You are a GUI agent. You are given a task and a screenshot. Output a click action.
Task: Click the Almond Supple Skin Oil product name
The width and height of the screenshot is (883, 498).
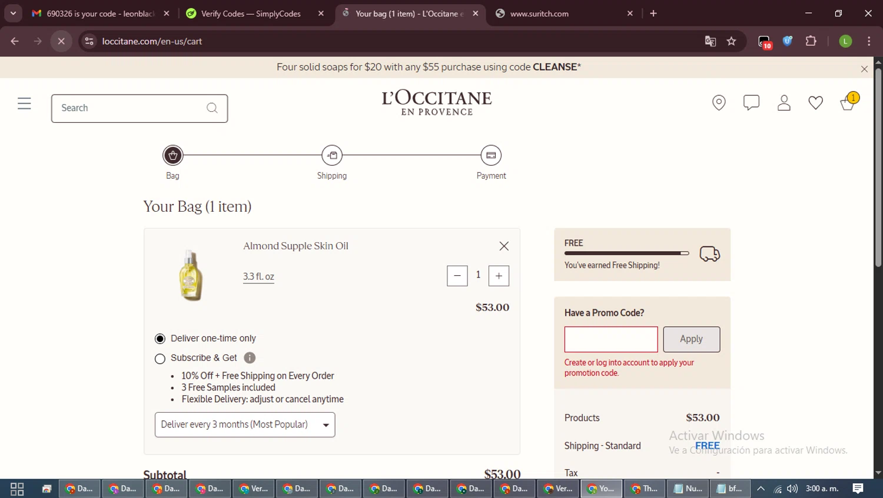pos(296,246)
